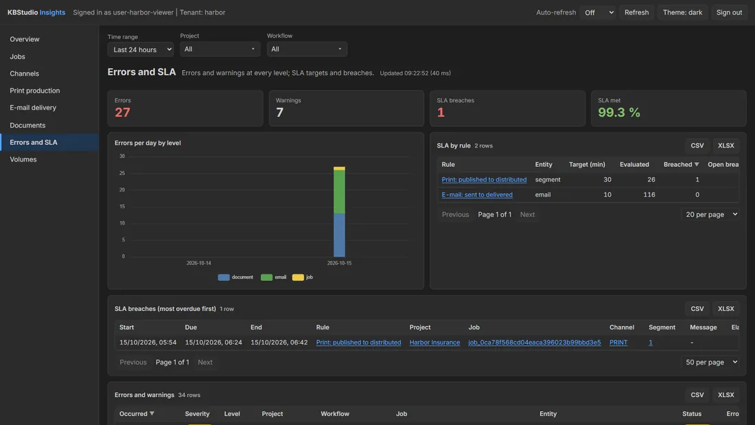Change SLA breaches 50 per page dropdown

tap(710, 363)
